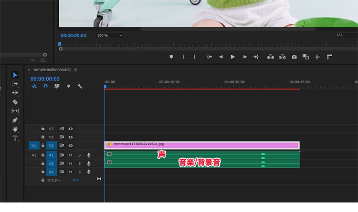This screenshot has height=212, width=358.
Task: Click the Mark In button
Action: (x=184, y=57)
